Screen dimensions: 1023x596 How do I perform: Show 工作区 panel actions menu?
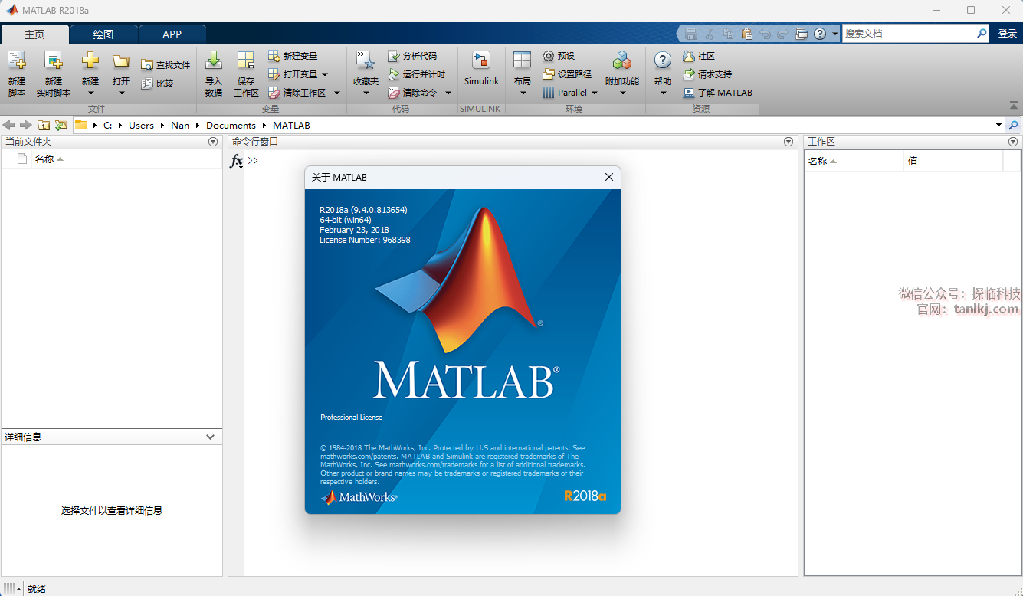pyautogui.click(x=1013, y=142)
